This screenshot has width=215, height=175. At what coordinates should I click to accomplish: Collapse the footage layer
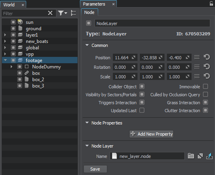pyautogui.click(x=5, y=60)
